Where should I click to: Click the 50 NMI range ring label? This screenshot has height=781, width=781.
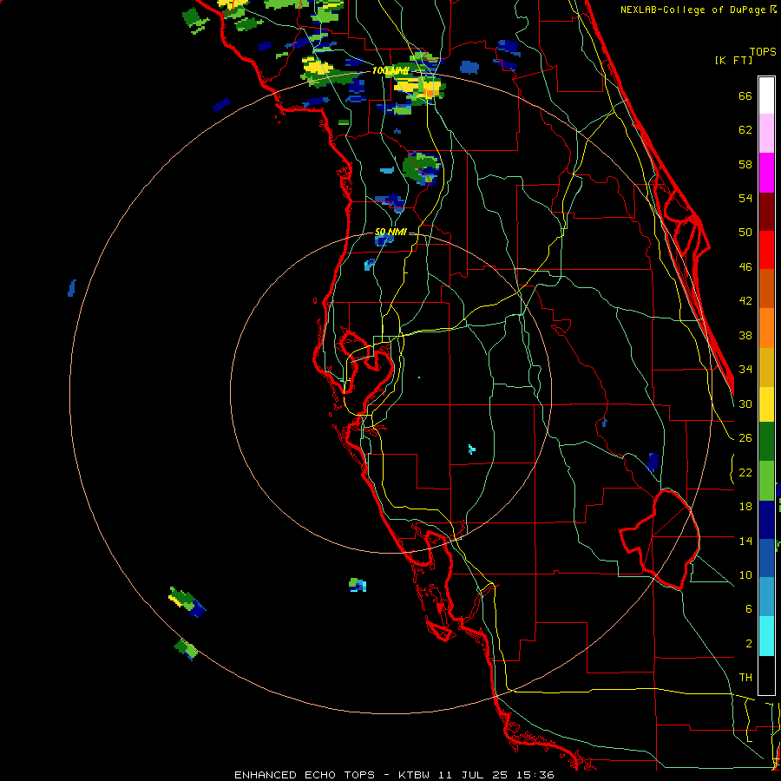pyautogui.click(x=390, y=232)
